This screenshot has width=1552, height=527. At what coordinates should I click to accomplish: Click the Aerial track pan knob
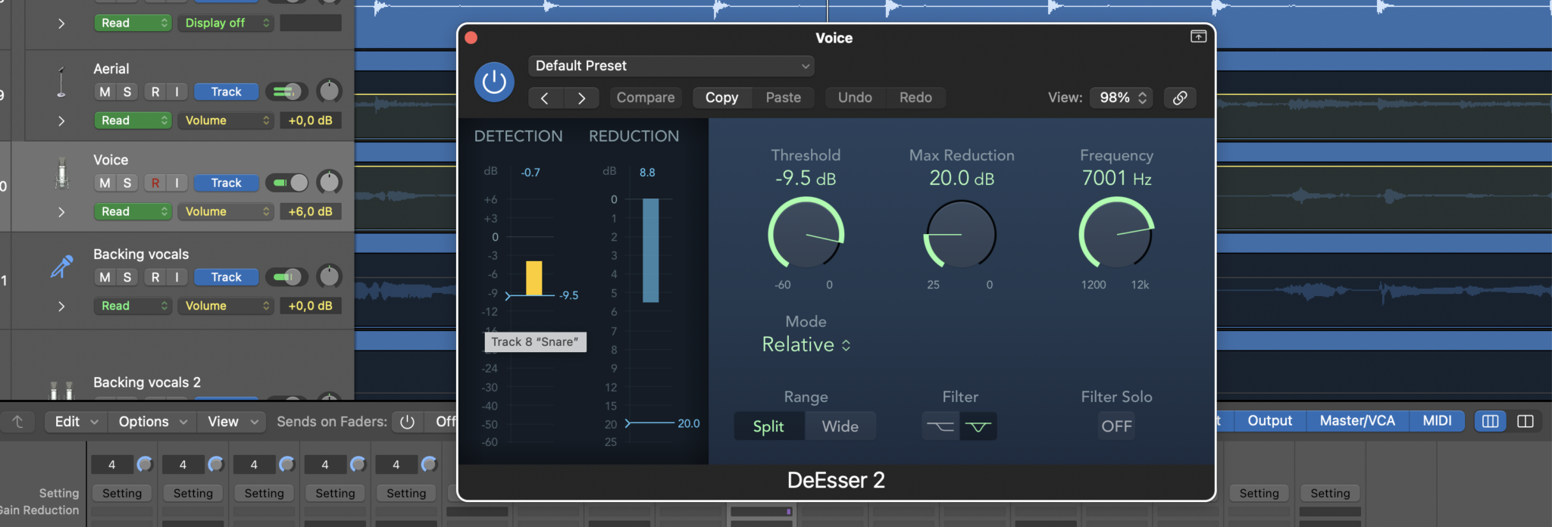click(329, 91)
